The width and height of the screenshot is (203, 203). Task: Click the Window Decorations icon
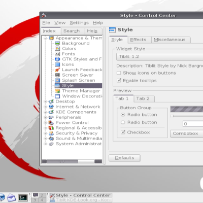[x=57, y=96]
